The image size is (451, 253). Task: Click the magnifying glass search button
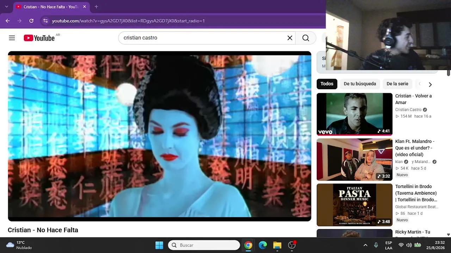click(x=305, y=38)
